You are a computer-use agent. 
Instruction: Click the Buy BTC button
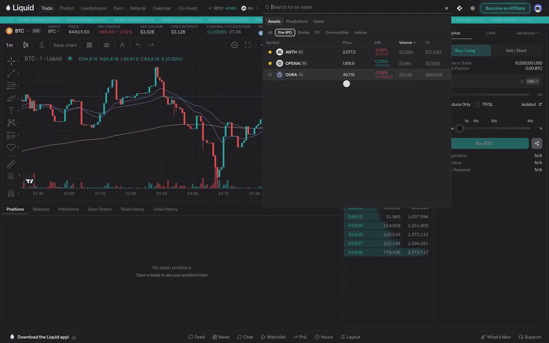point(484,143)
